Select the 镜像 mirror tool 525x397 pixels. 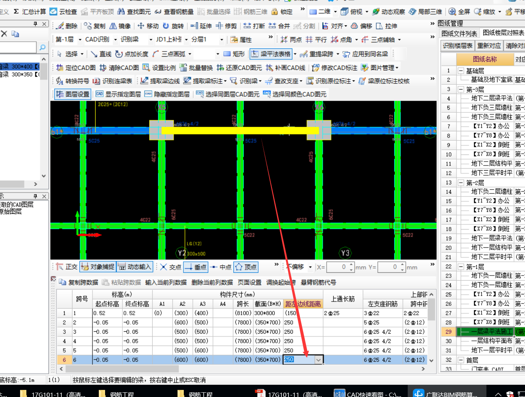point(120,26)
